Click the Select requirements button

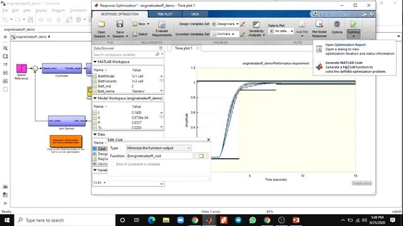(x=140, y=34)
